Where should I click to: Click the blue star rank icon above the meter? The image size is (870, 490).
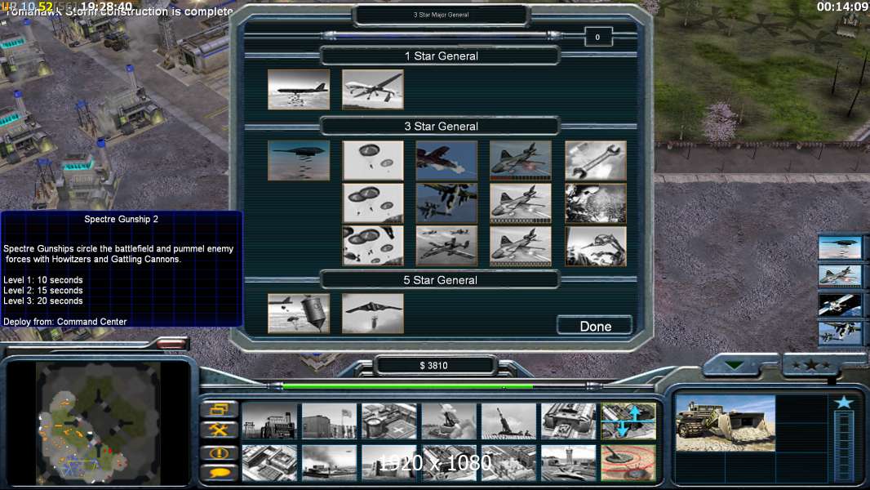coord(844,402)
